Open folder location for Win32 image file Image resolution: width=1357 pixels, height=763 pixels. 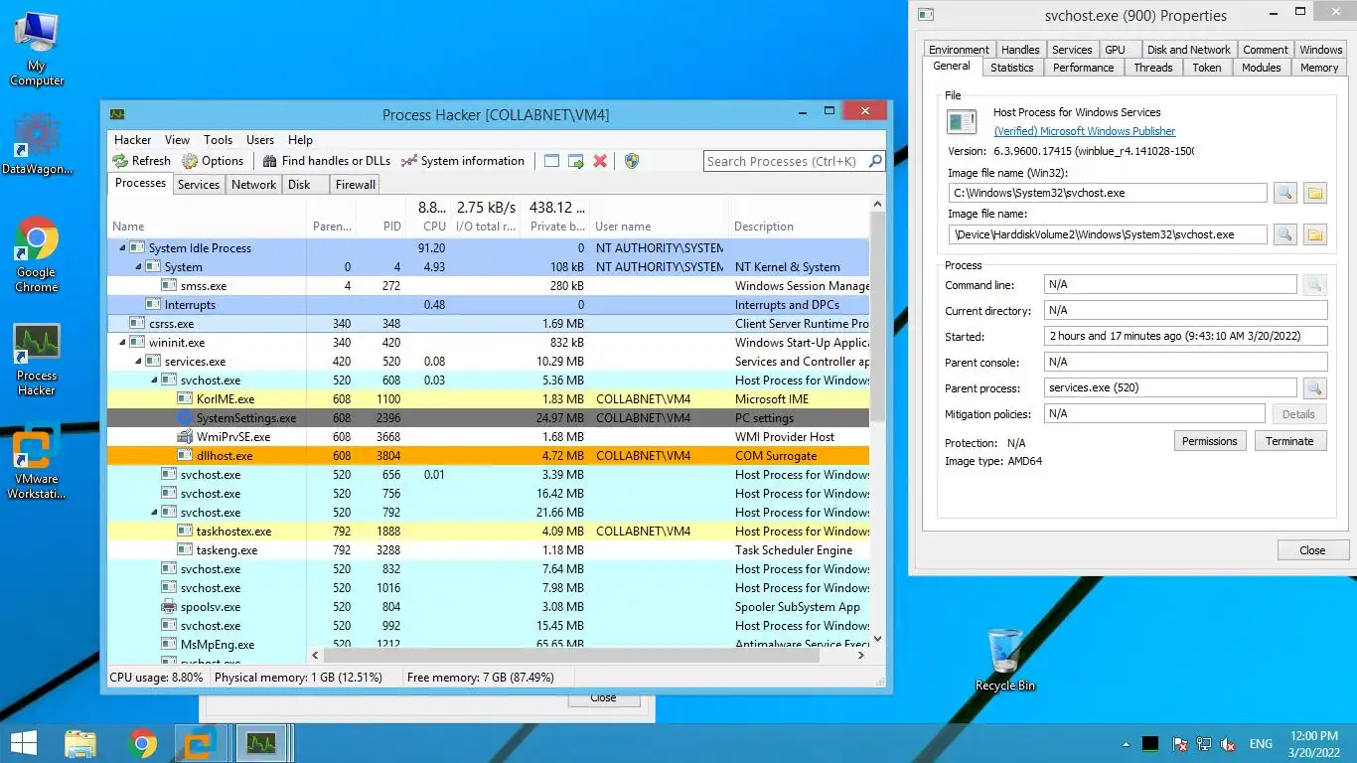(1315, 193)
